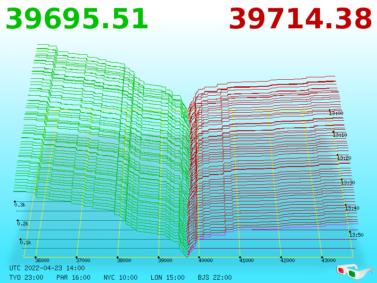
Task: Select the 36000 price axis label
Action: [x=42, y=260]
